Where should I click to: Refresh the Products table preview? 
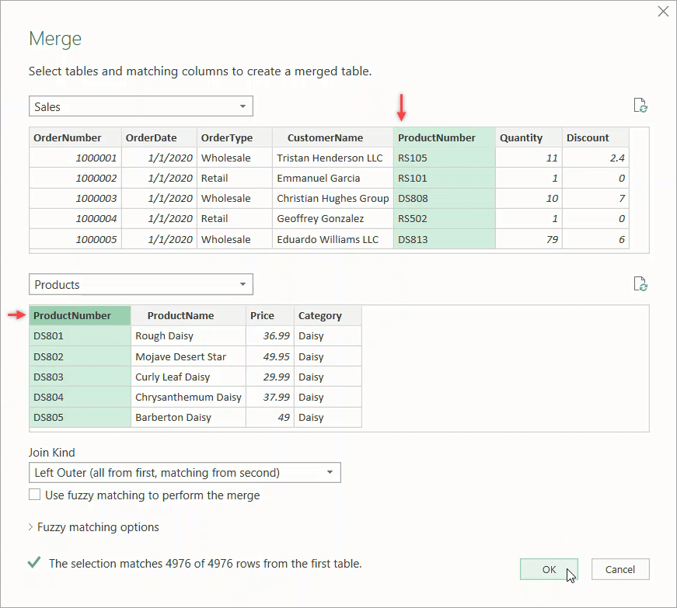point(640,284)
